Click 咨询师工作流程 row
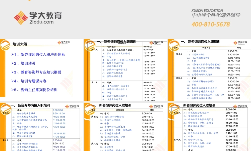 tap(112, 73)
